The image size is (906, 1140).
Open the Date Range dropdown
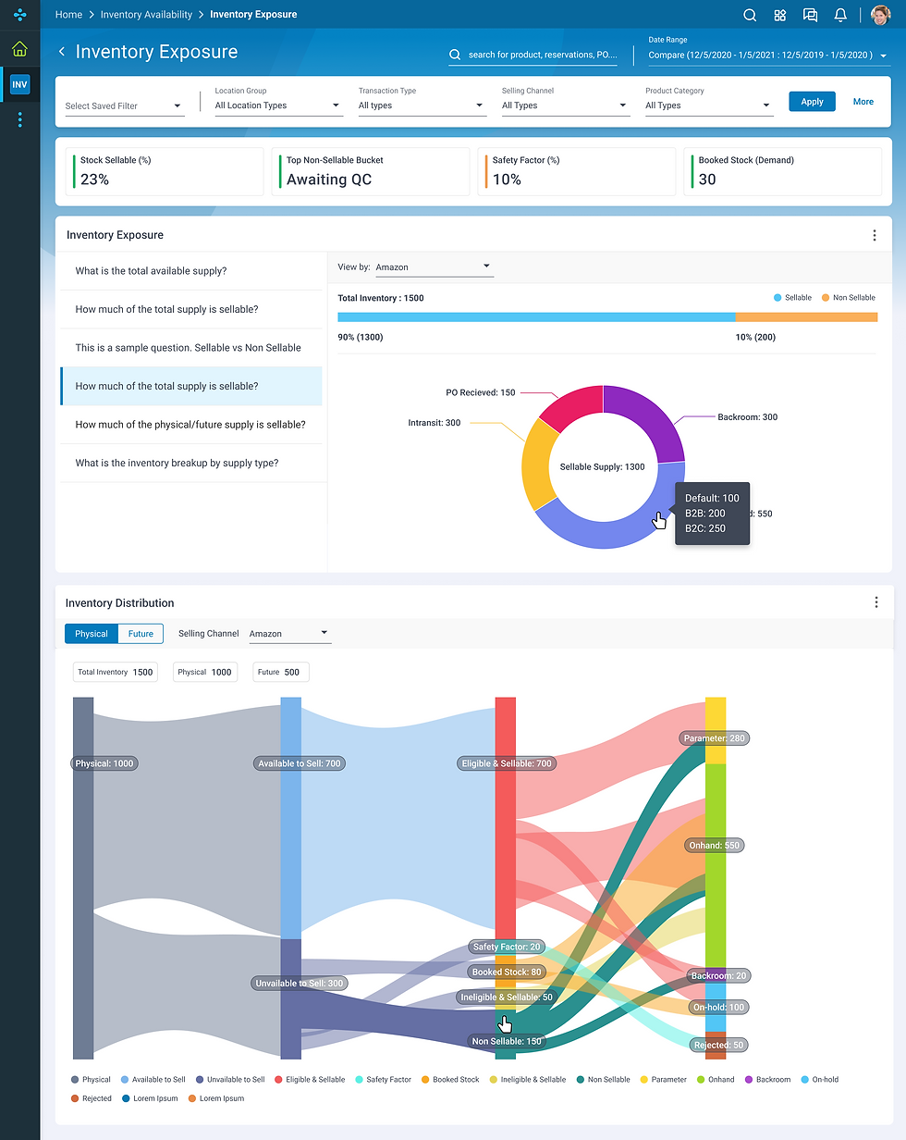(x=768, y=56)
